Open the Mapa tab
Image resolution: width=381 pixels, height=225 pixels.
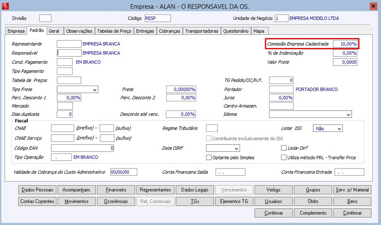click(259, 31)
